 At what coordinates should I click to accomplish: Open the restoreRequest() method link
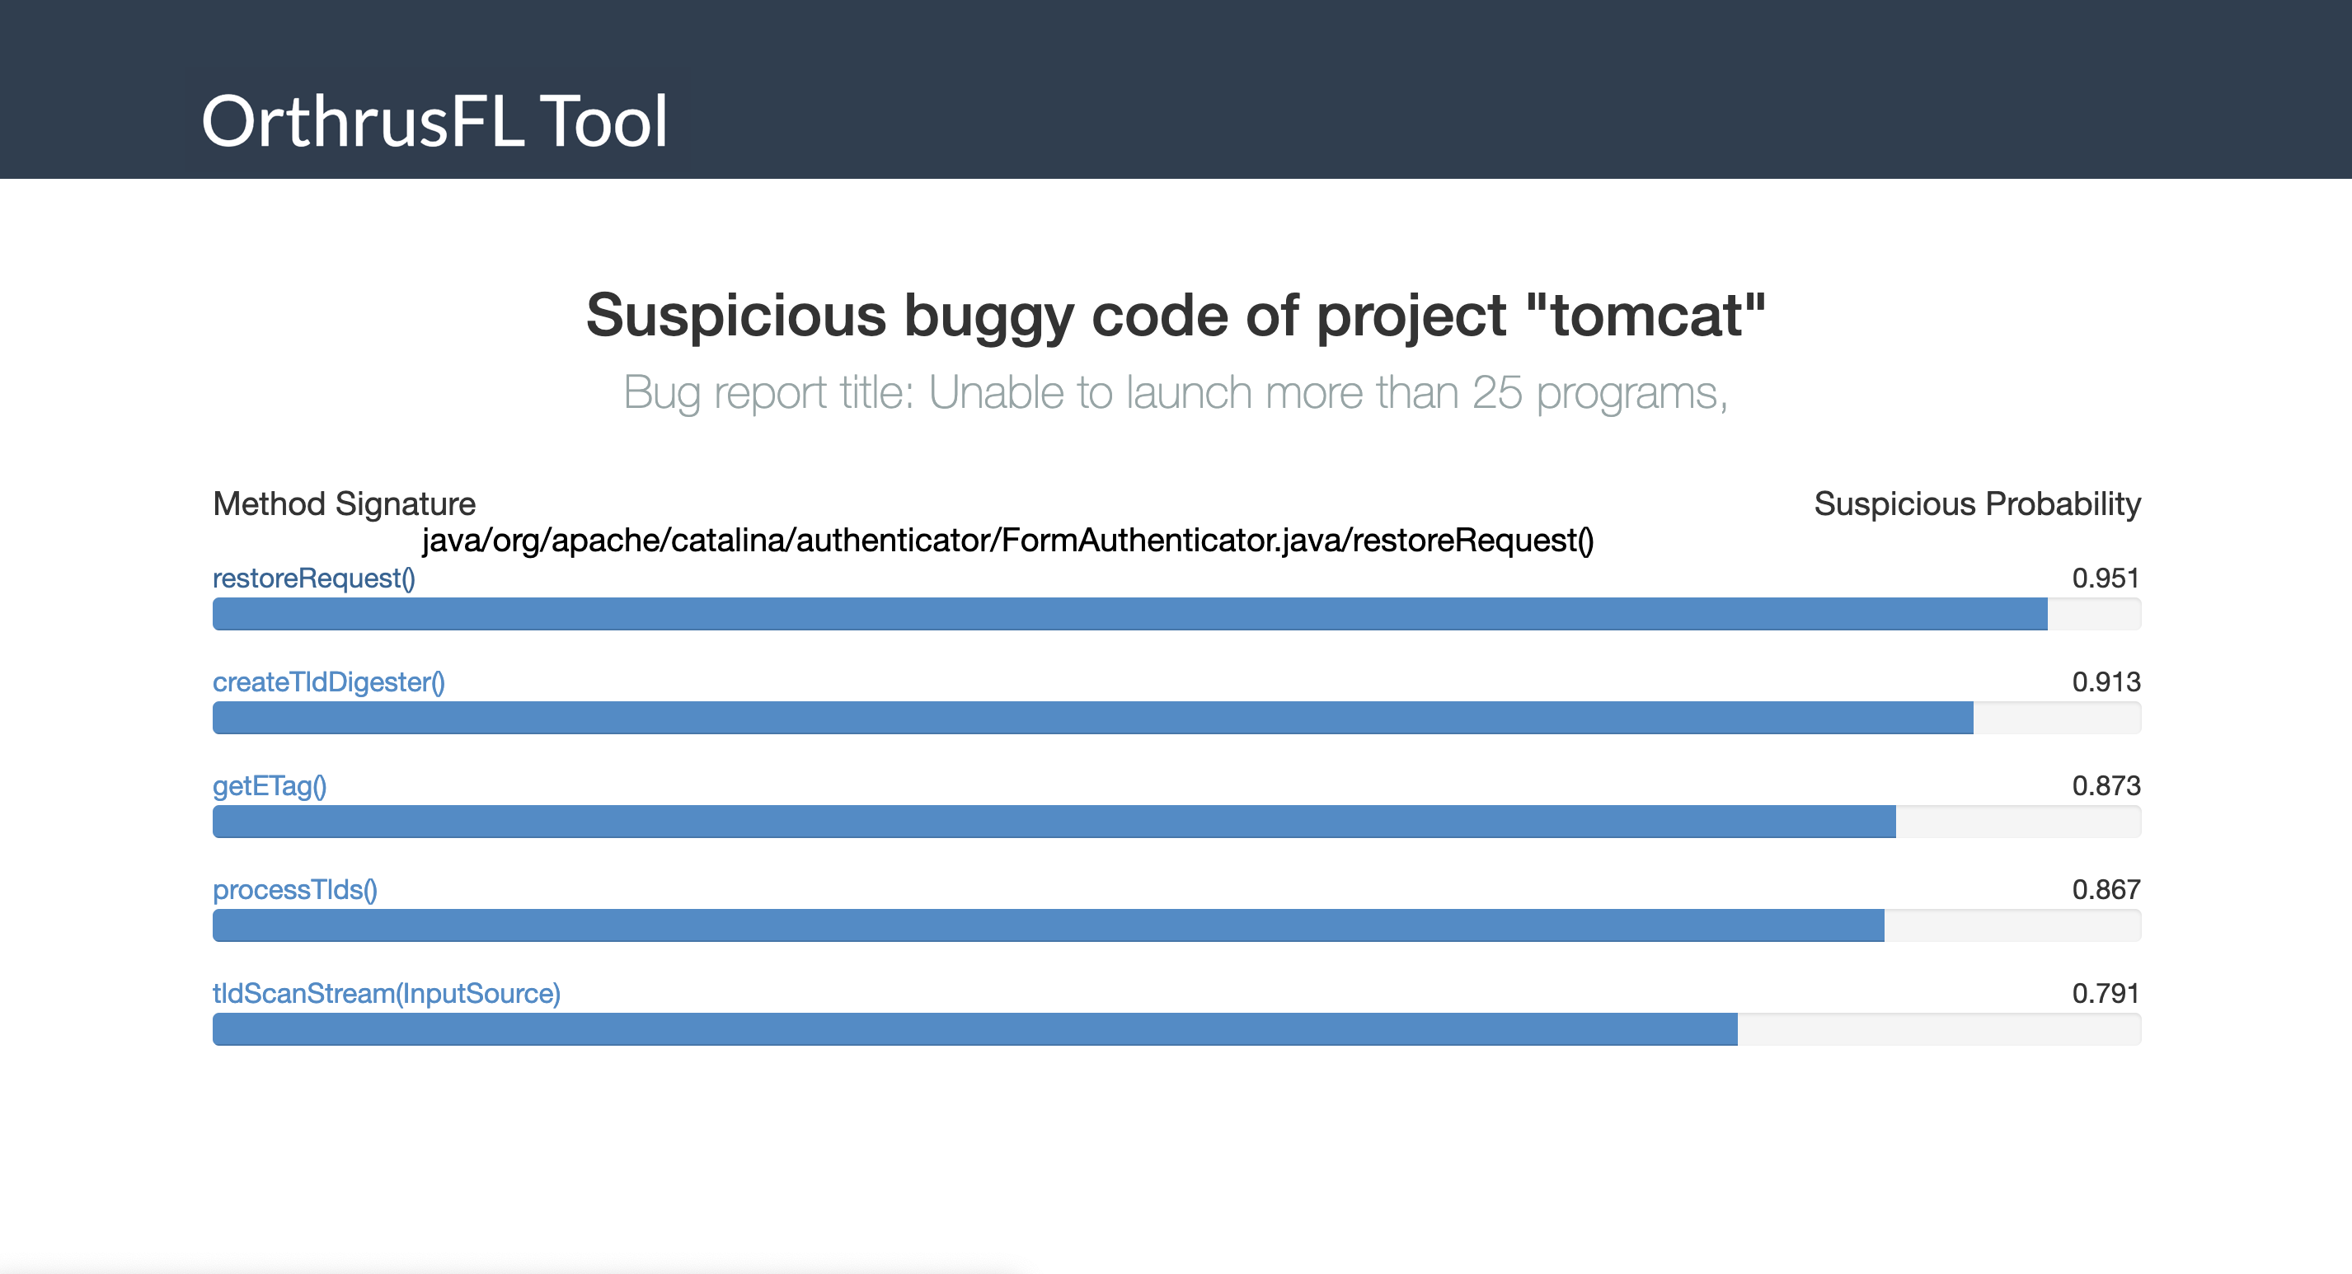coord(313,578)
